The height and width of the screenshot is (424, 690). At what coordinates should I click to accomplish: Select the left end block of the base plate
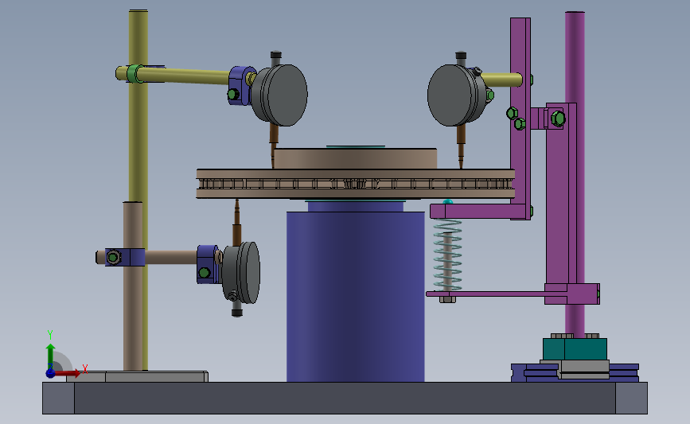pos(59,398)
